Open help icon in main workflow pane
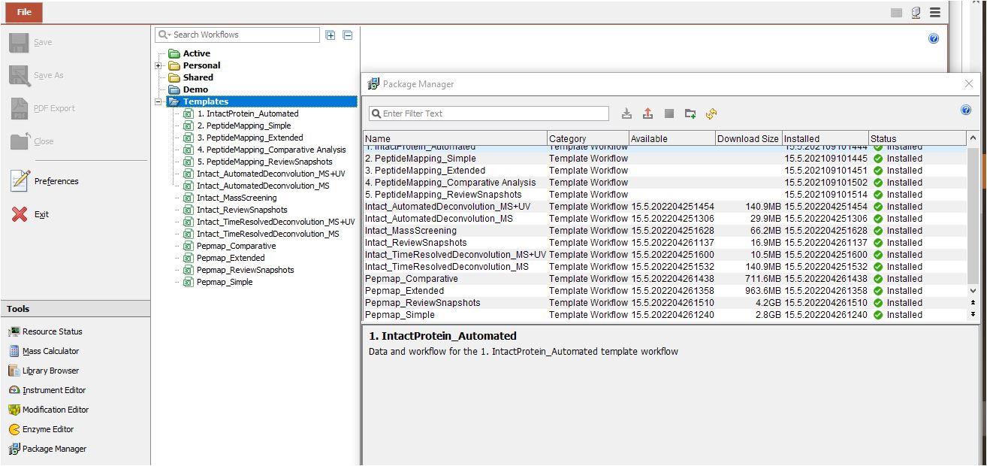The width and height of the screenshot is (987, 466). (934, 38)
